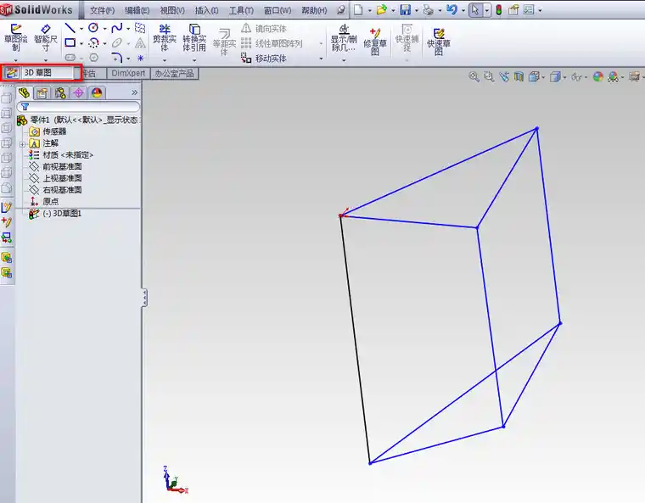Open the 工具(T) menu

[x=241, y=10]
